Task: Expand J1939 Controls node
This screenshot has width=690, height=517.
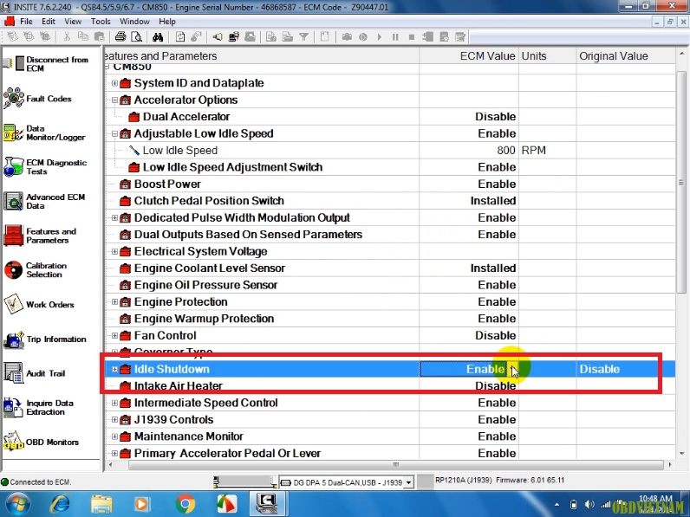Action: click(x=114, y=420)
